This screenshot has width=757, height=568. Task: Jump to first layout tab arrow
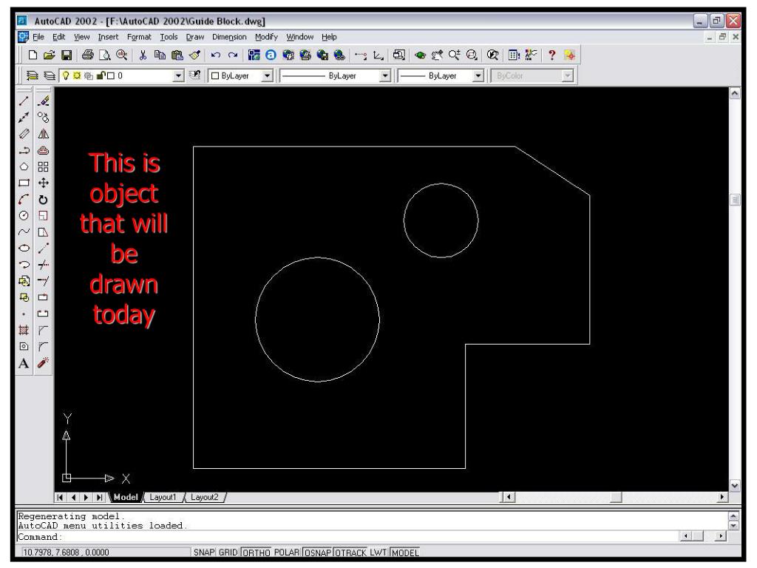pyautogui.click(x=60, y=497)
